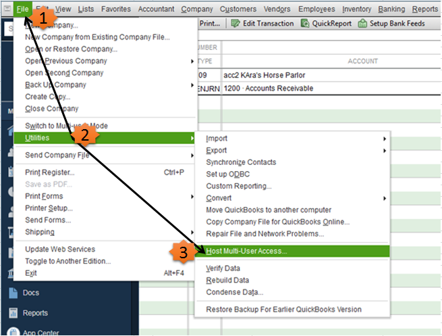
Task: Click the Docs icon in sidebar
Action: (x=13, y=293)
